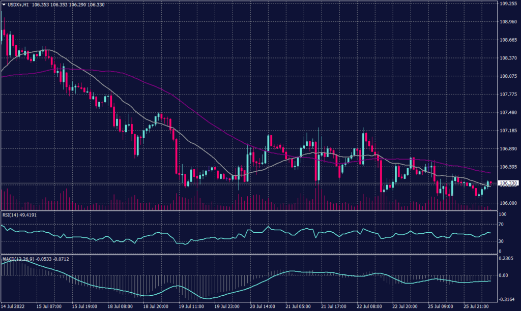The image size is (521, 311).
Task: Select the 14 Jul 2022 time label
Action: (x=13, y=307)
